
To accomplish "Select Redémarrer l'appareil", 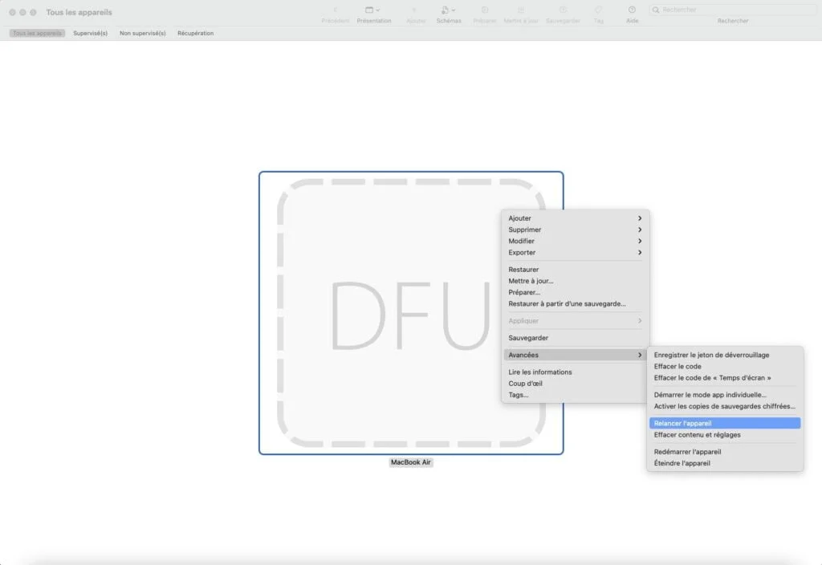I will pos(724,451).
